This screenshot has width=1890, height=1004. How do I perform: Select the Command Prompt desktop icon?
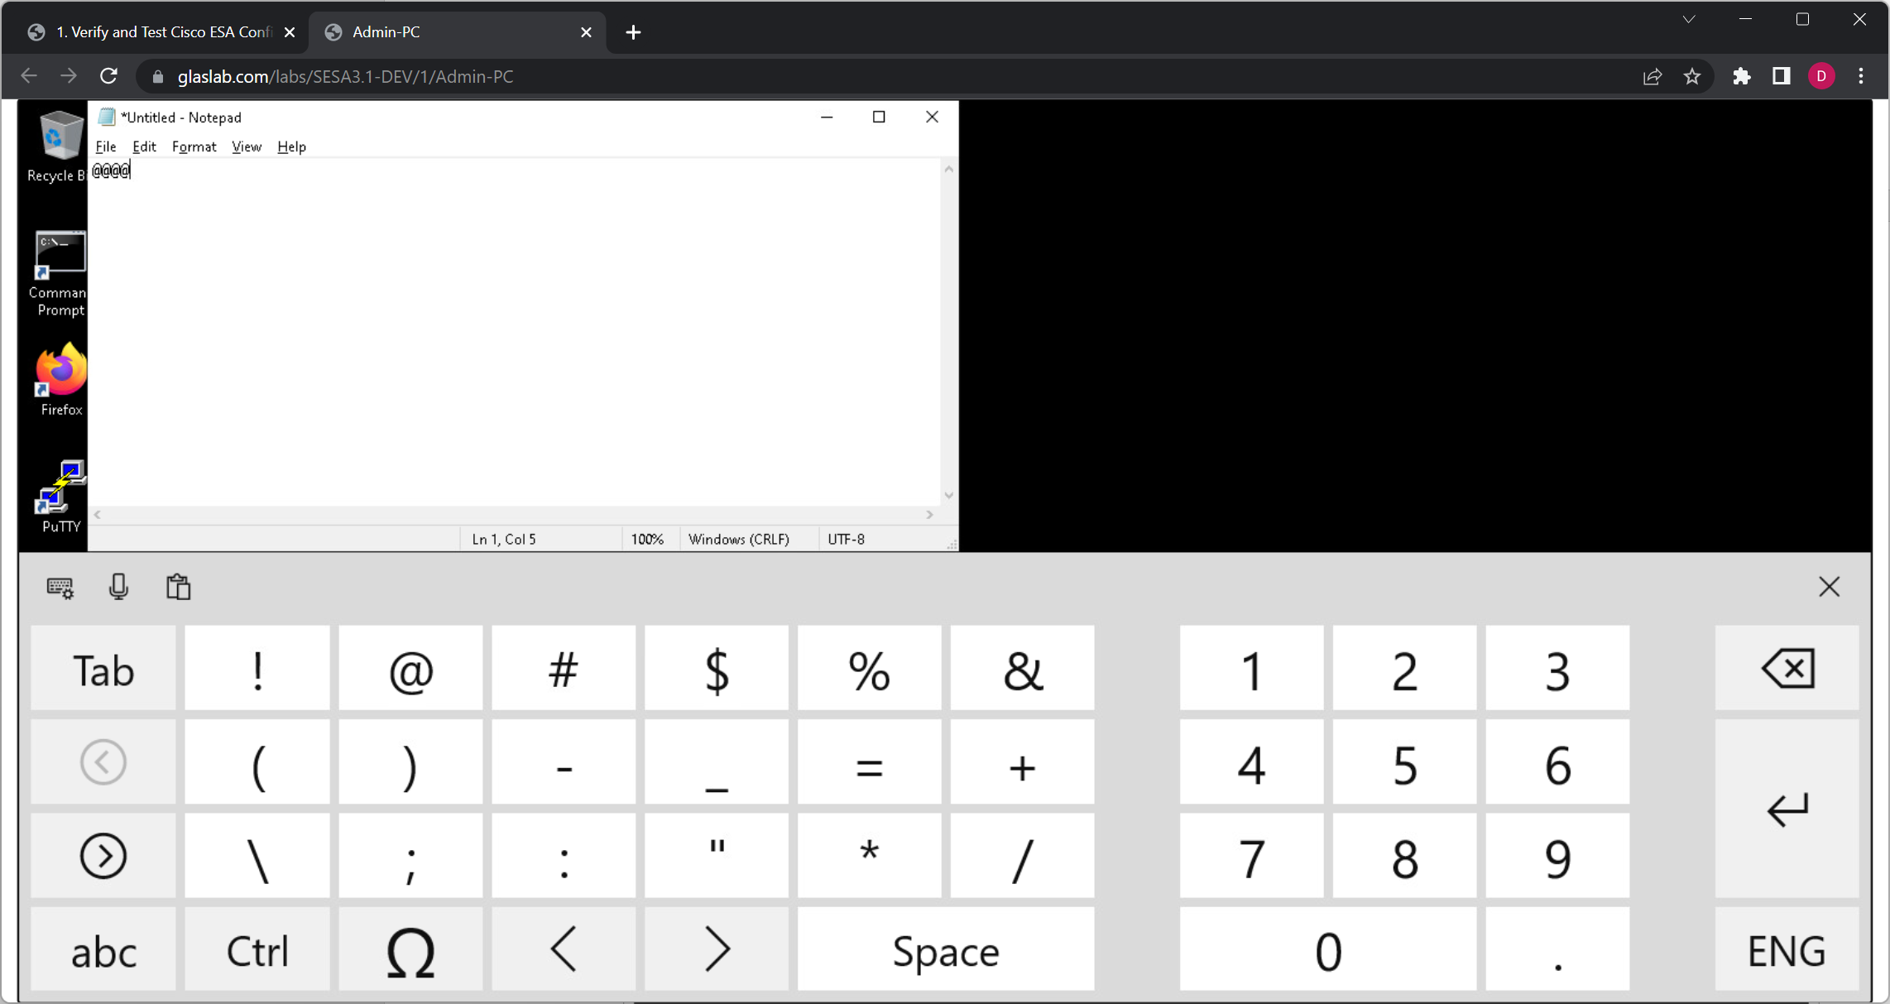(59, 273)
